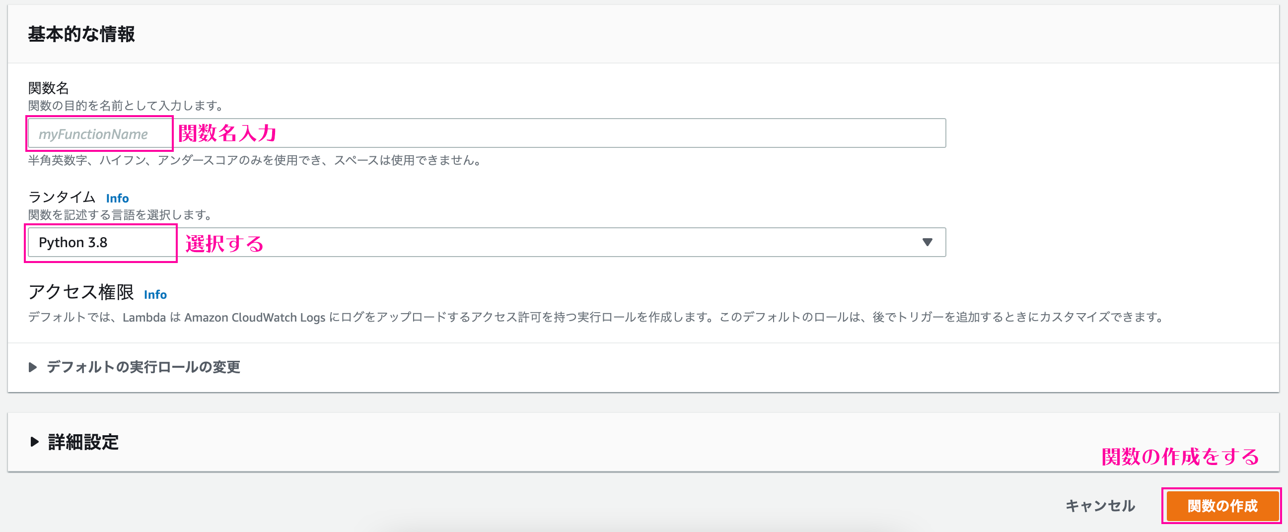Click the triangle icon before デフォルトの実行ロールの変更
The width and height of the screenshot is (1288, 532).
pos(32,367)
